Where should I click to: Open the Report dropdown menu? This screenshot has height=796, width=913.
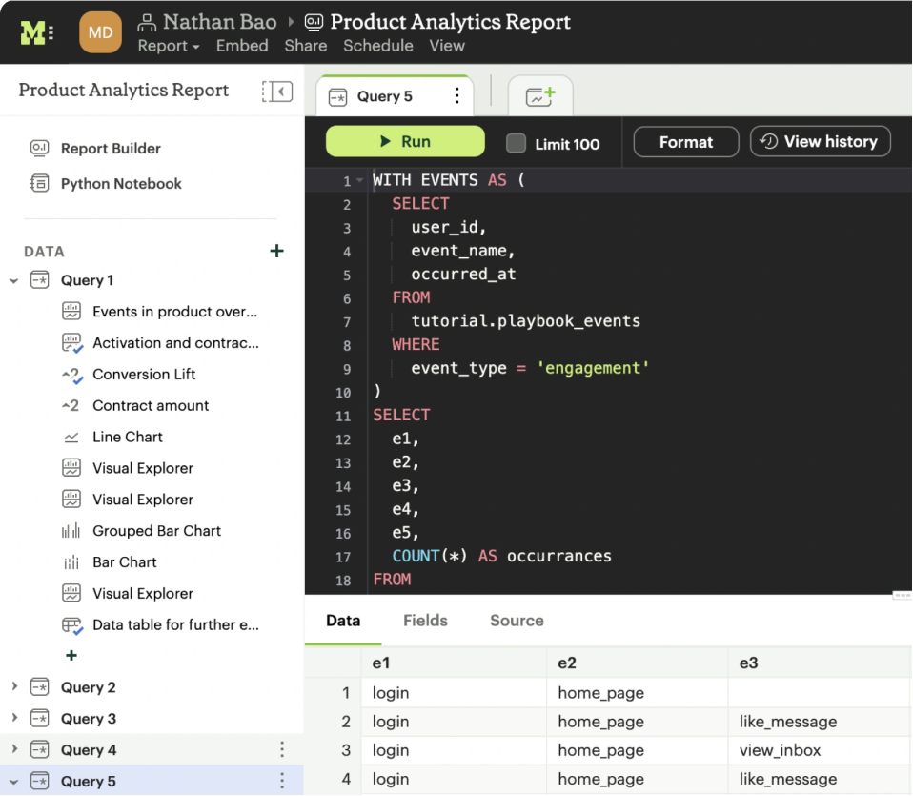point(168,45)
